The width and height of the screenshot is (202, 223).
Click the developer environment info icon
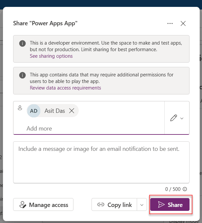[x=23, y=43]
